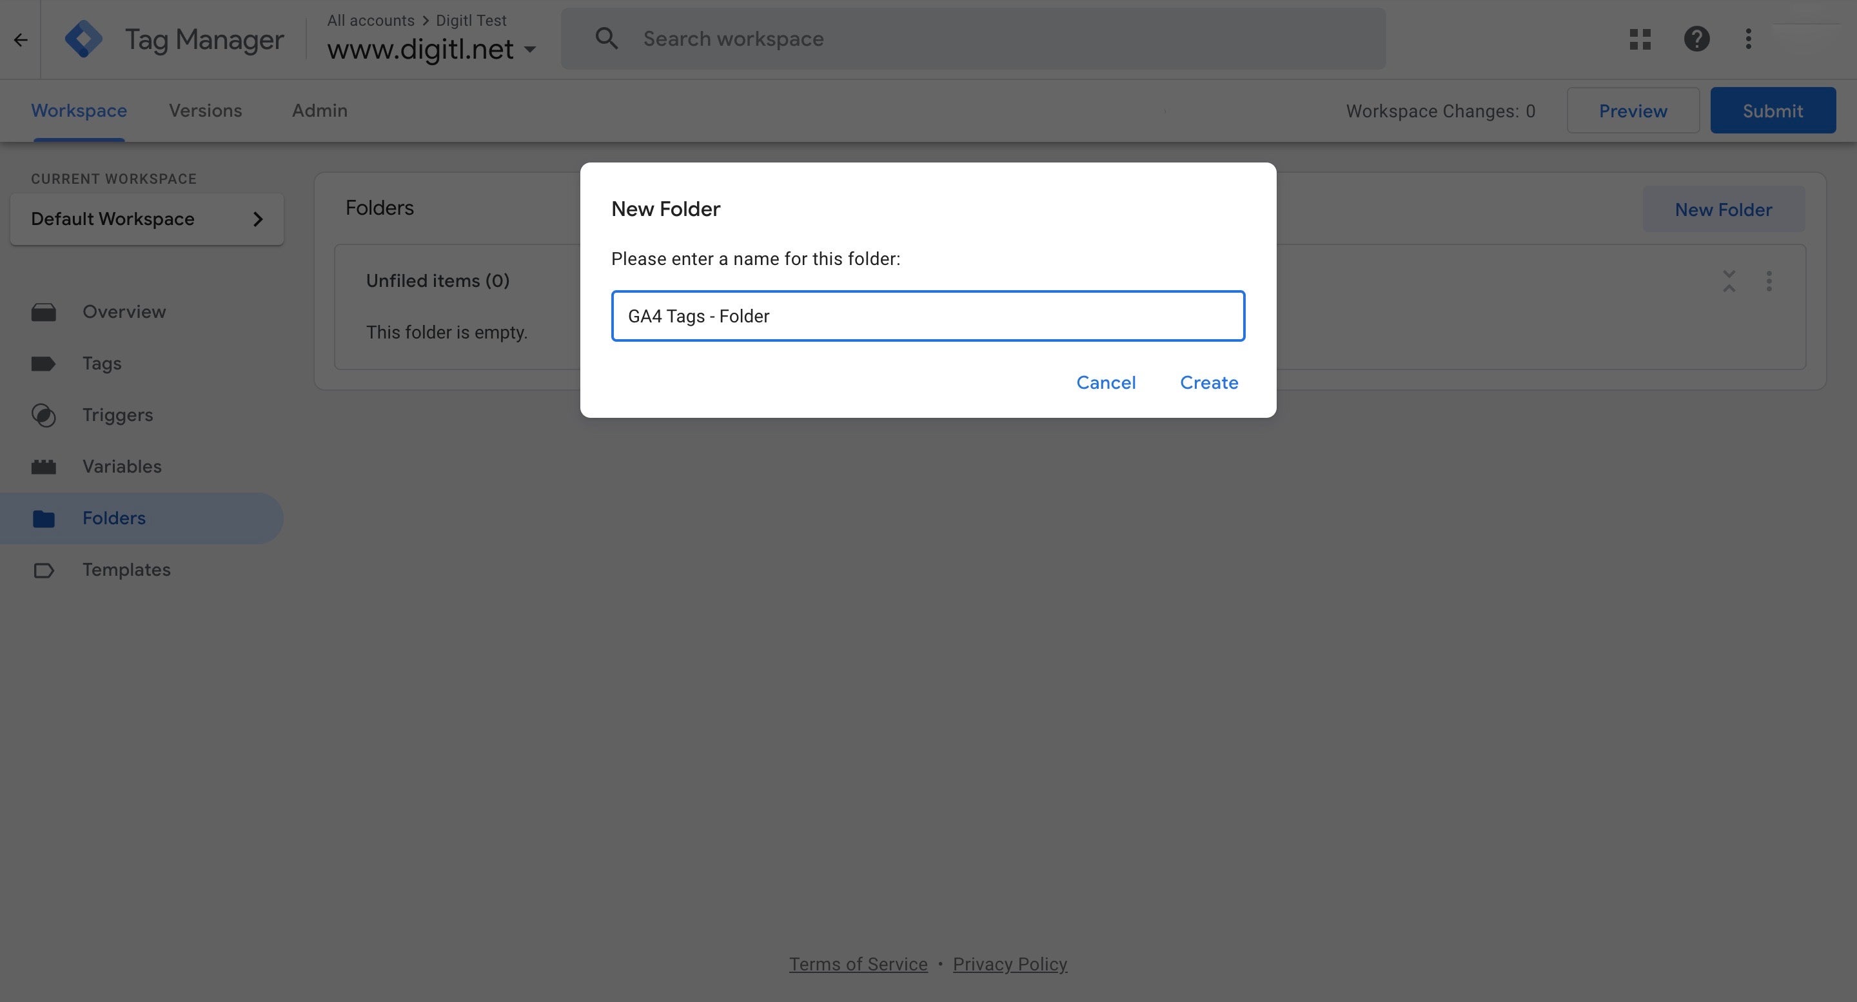Image resolution: width=1857 pixels, height=1002 pixels.
Task: Switch to the Admin tab
Action: click(319, 111)
